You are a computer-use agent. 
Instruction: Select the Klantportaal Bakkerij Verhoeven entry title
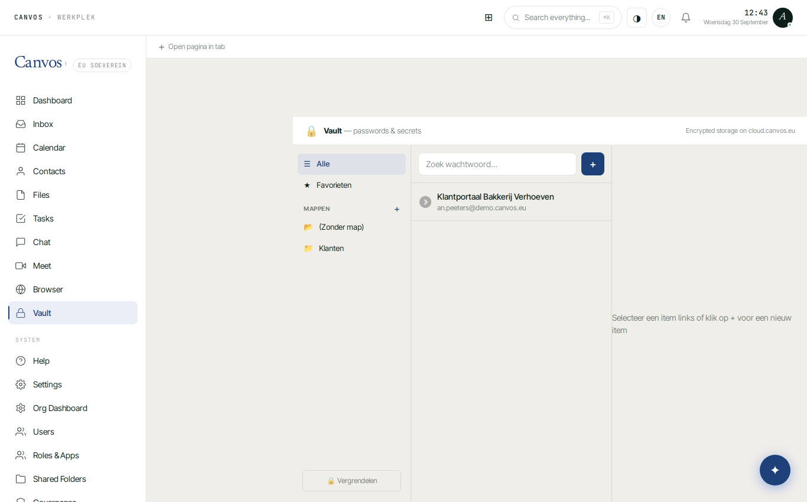[496, 197]
